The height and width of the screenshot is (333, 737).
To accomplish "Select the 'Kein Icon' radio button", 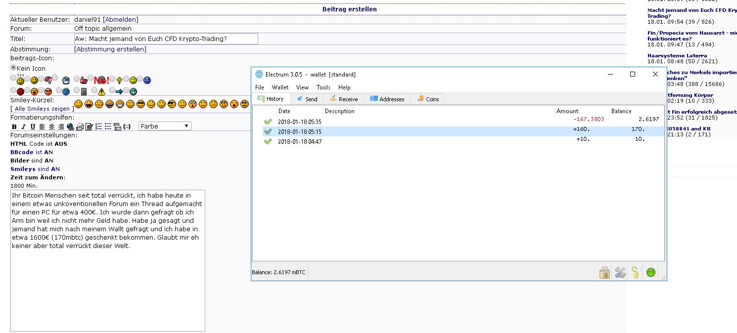I will click(13, 68).
